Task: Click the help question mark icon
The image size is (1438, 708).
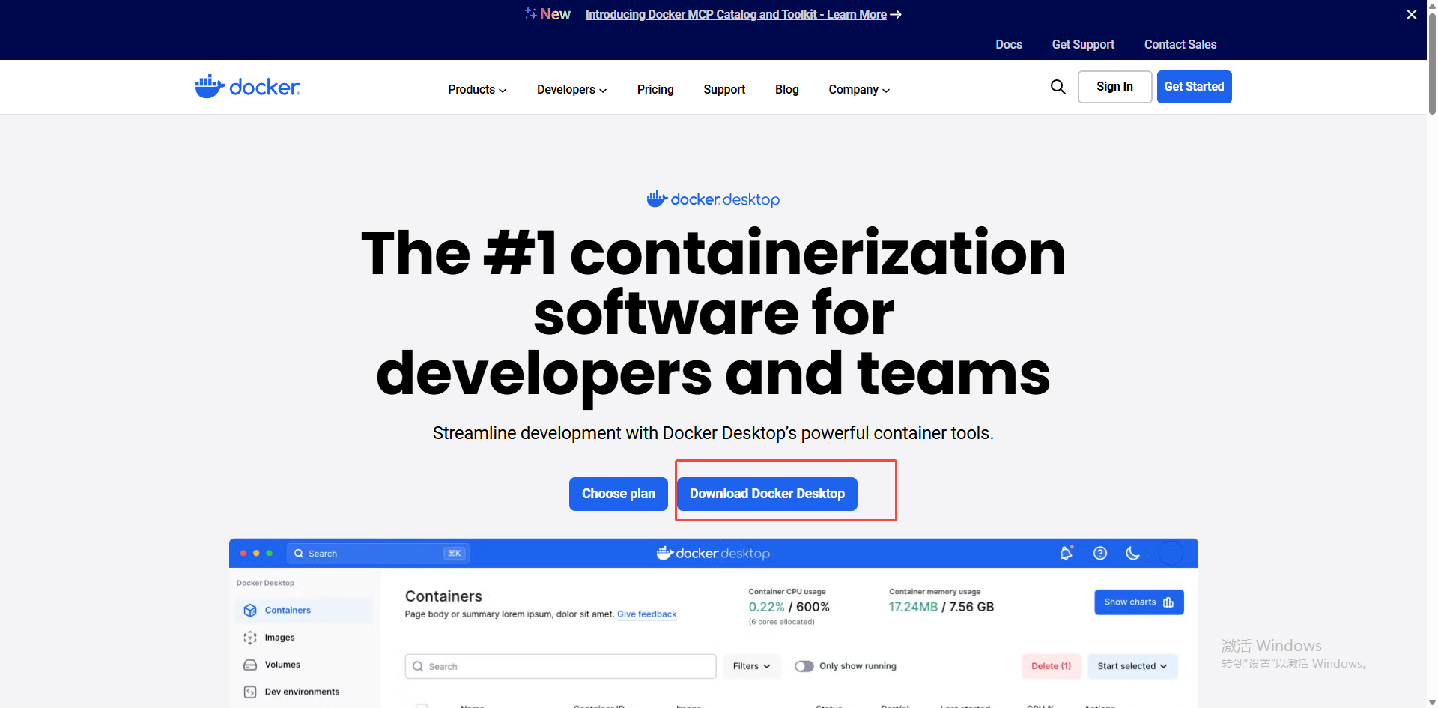Action: (1099, 553)
